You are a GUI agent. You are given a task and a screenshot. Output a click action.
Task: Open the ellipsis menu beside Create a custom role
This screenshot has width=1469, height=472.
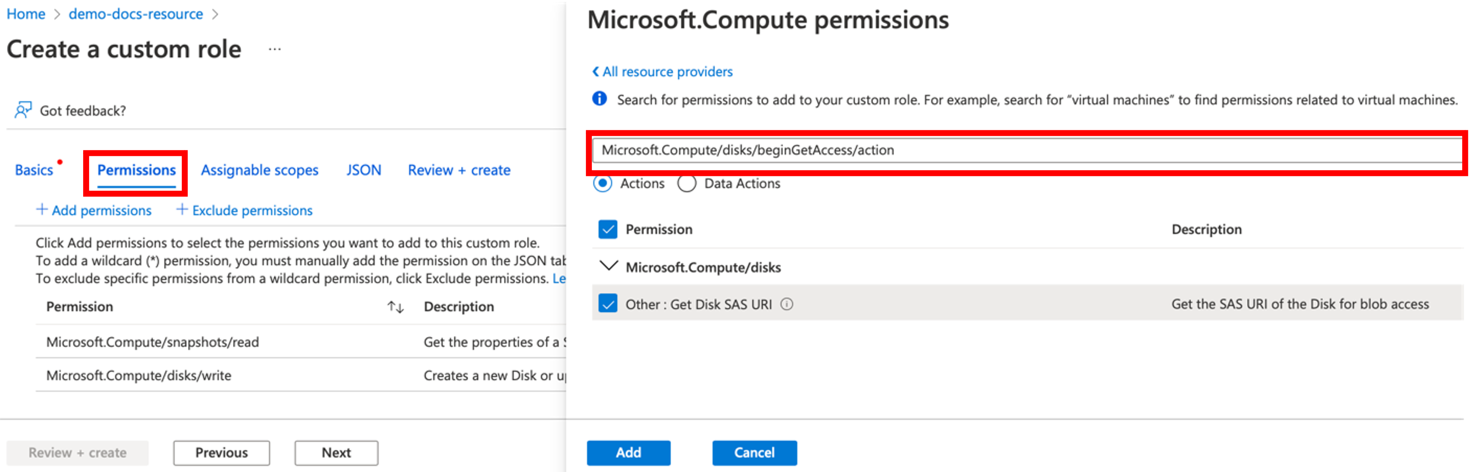[275, 49]
